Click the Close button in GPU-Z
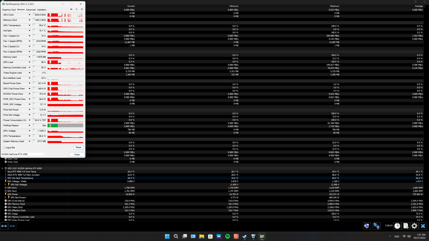 [77, 155]
